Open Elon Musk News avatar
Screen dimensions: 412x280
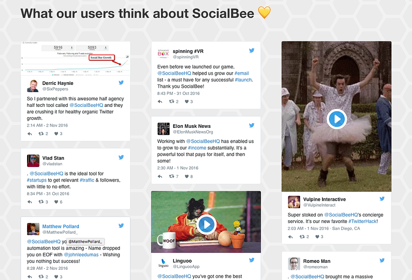163,128
